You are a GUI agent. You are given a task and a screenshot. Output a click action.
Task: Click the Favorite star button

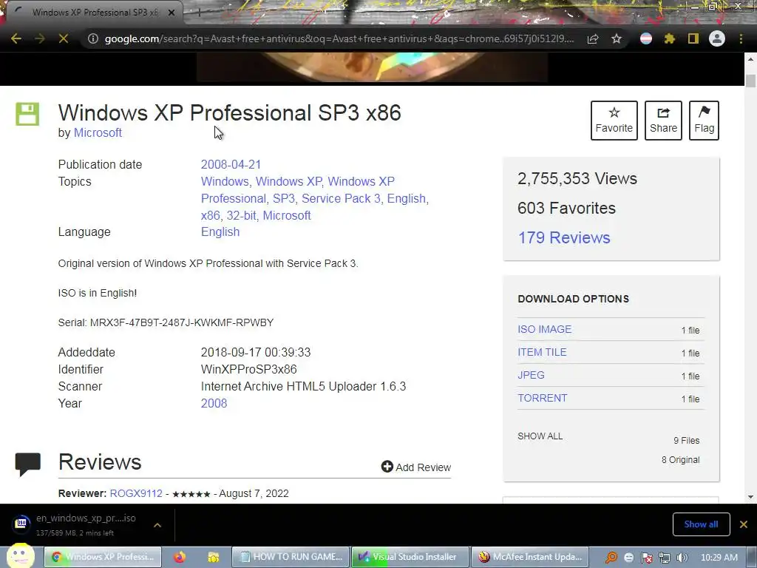tap(614, 121)
